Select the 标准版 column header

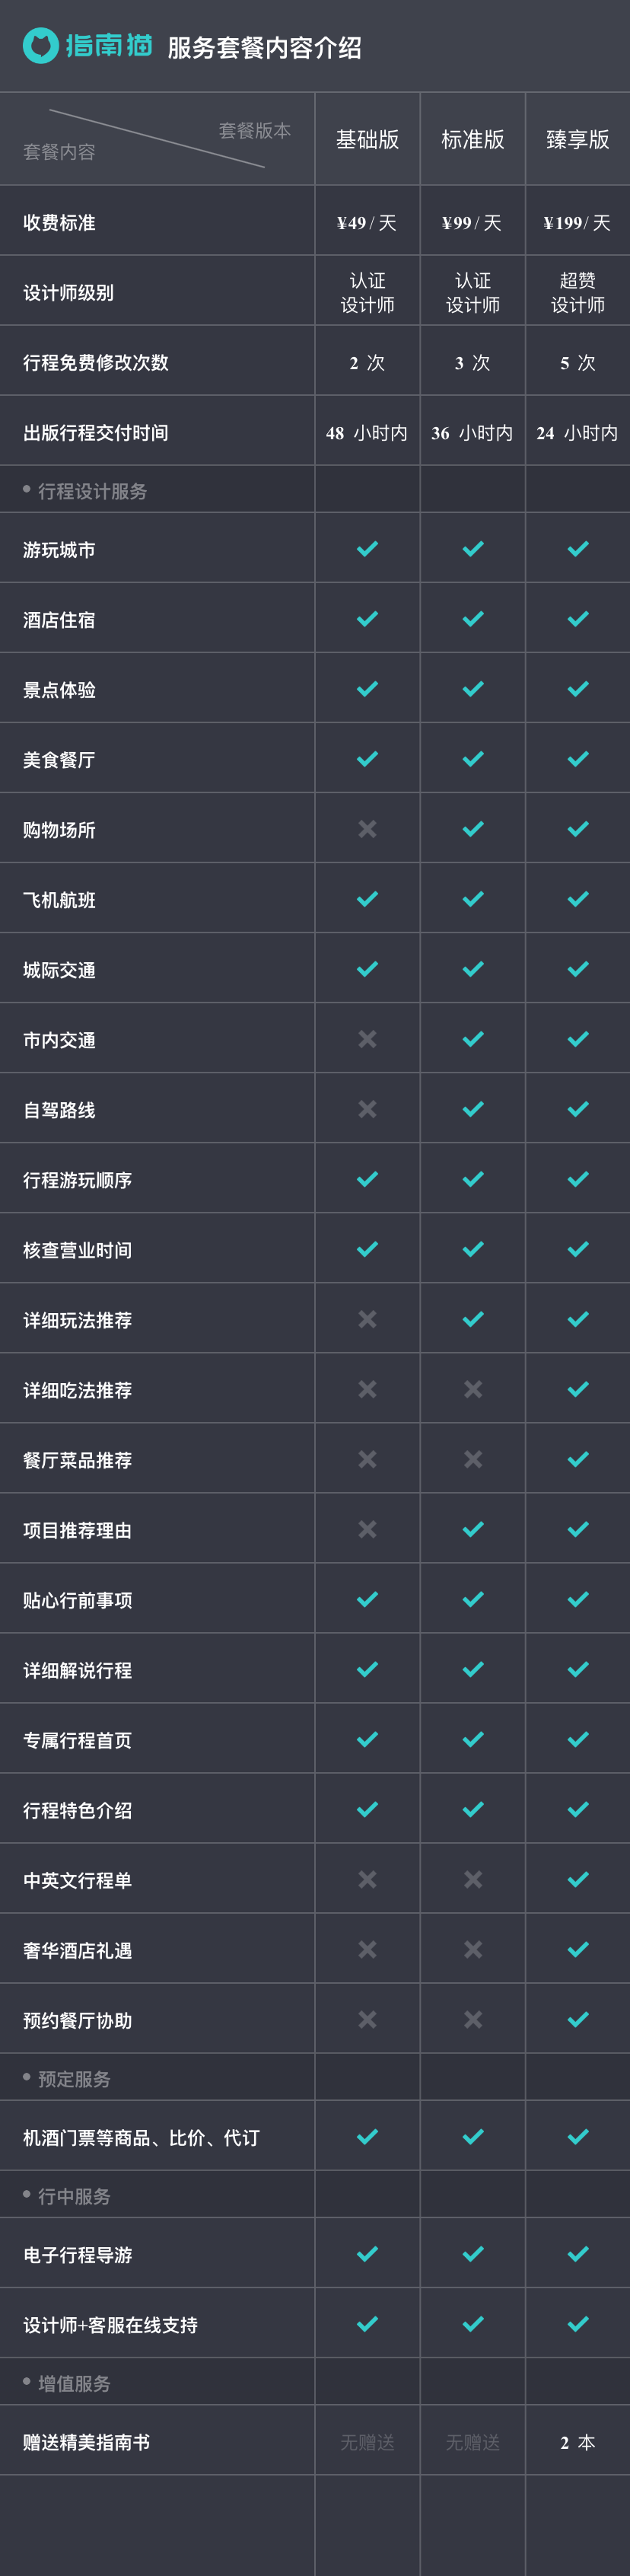[x=473, y=139]
